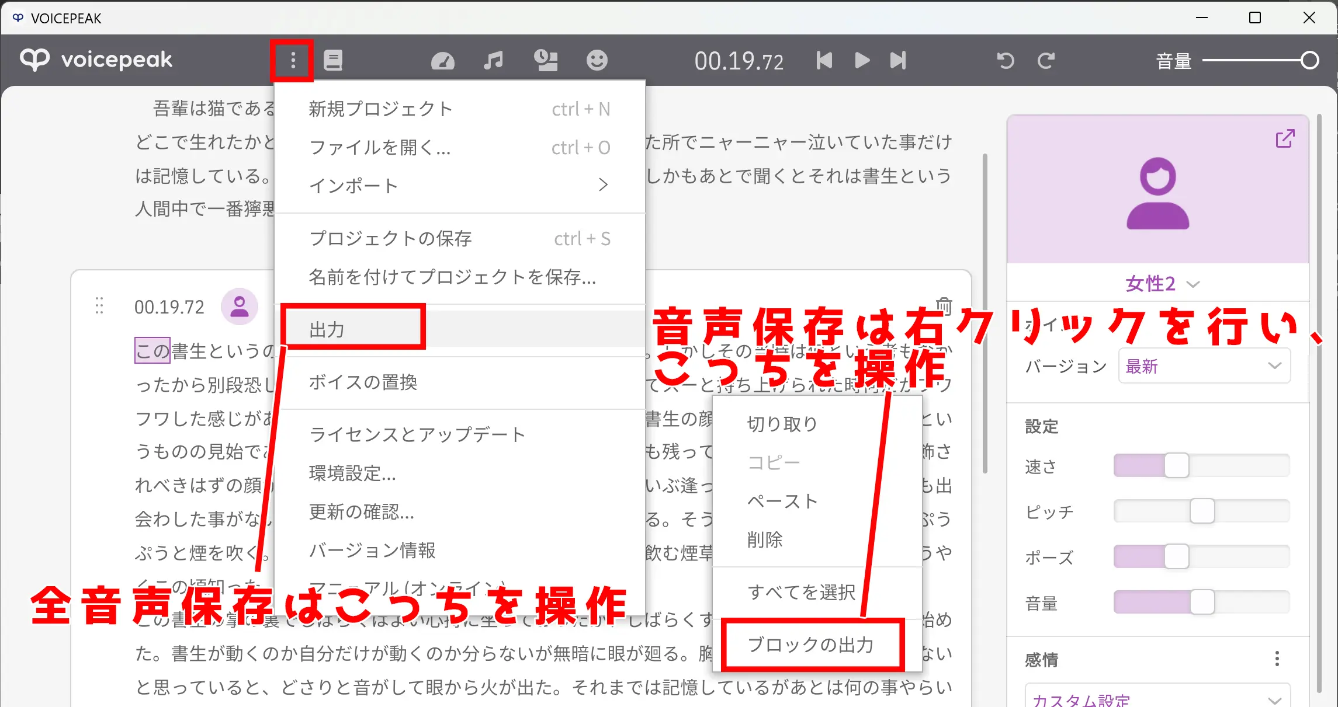This screenshot has height=707, width=1338.
Task: Skip to next block
Action: [898, 60]
